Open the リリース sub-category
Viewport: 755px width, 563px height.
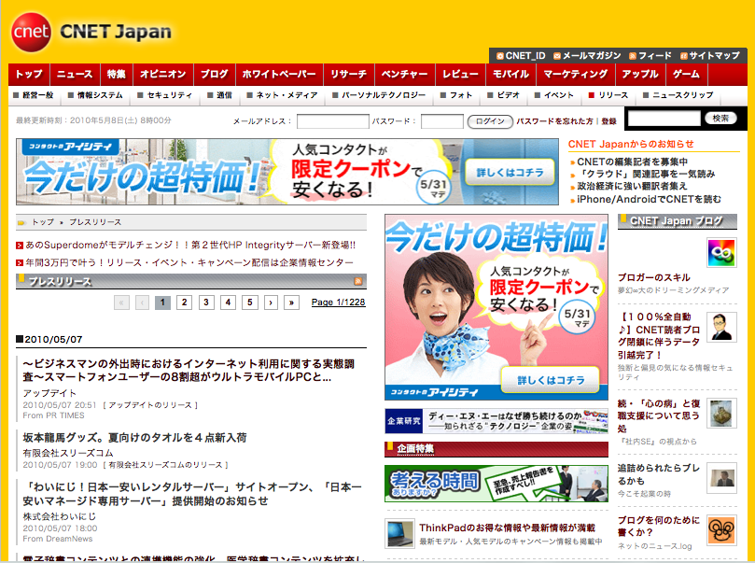[x=608, y=95]
